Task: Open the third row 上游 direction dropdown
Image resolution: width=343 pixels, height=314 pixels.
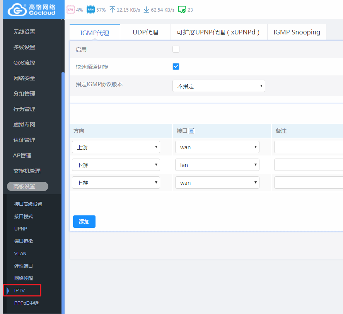Action: (x=116, y=183)
